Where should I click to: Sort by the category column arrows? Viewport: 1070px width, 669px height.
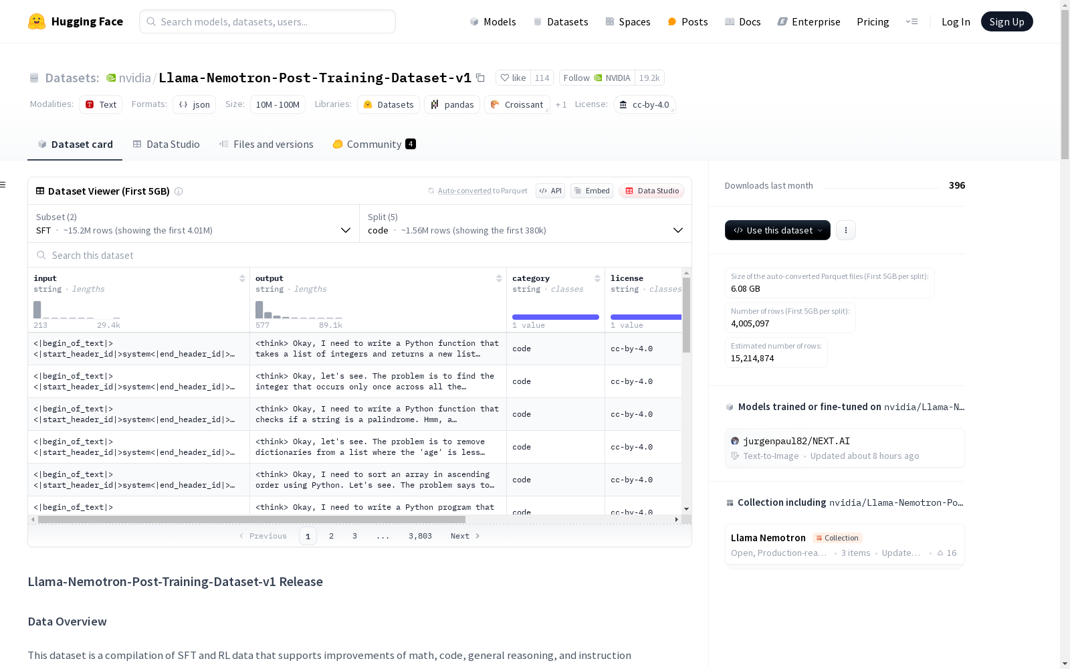point(597,278)
